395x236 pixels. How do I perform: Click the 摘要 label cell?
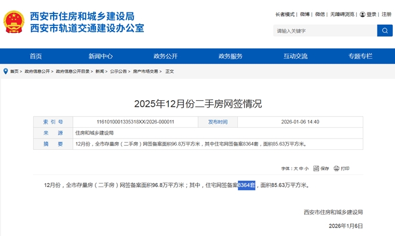pos(53,144)
